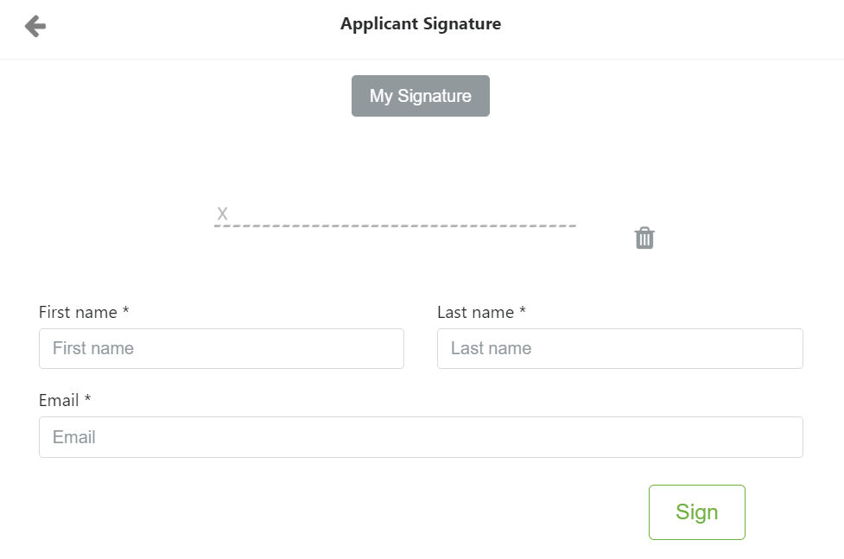The width and height of the screenshot is (844, 559).
Task: Go back using the left arrow icon
Action: click(x=35, y=26)
